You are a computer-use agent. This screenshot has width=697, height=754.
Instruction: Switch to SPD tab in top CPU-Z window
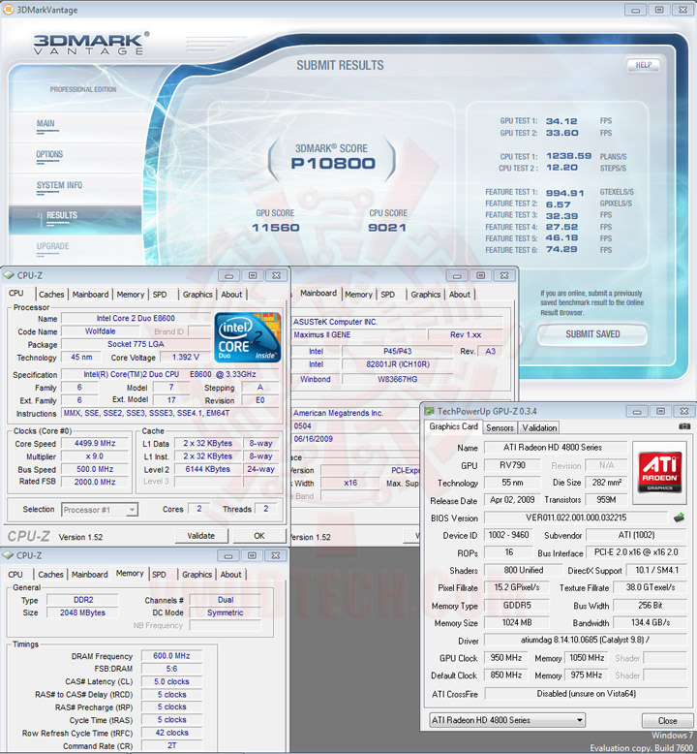tap(160, 295)
